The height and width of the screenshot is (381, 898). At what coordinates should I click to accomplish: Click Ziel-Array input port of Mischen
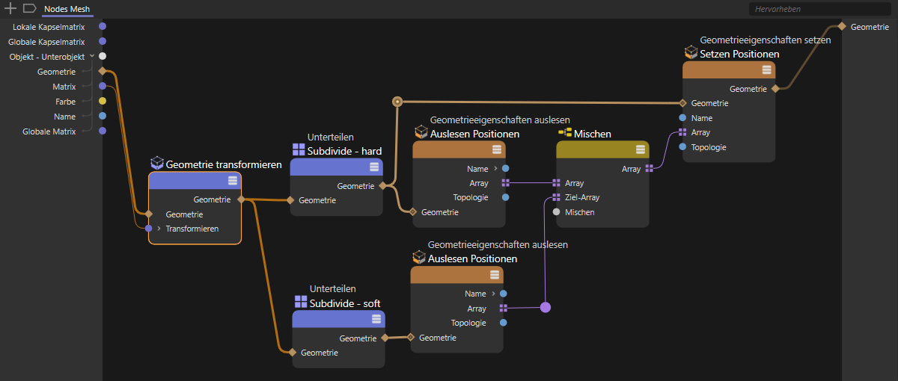[556, 197]
